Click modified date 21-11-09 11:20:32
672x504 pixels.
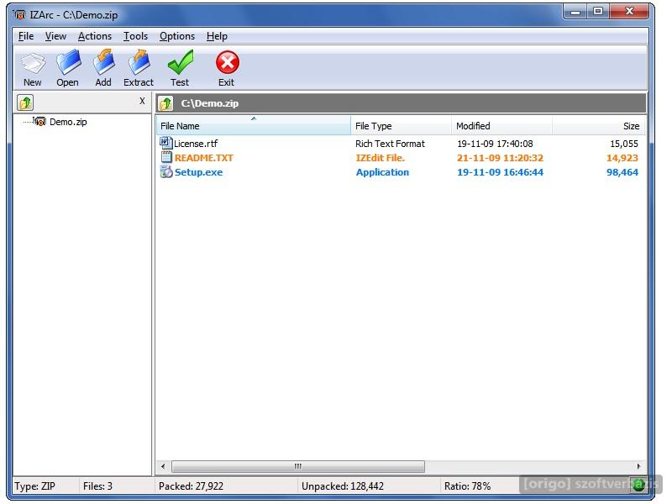click(500, 158)
